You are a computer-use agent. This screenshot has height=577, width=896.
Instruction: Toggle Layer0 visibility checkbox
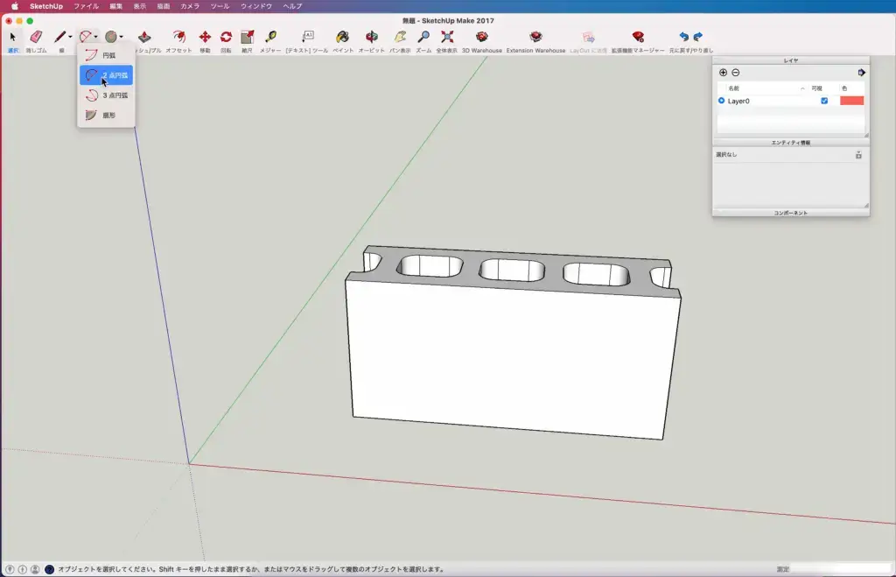824,101
